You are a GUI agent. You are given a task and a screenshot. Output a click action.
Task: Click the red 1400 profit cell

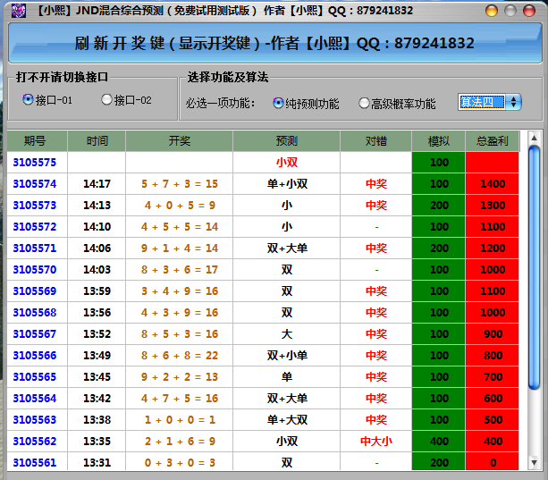[x=493, y=184]
